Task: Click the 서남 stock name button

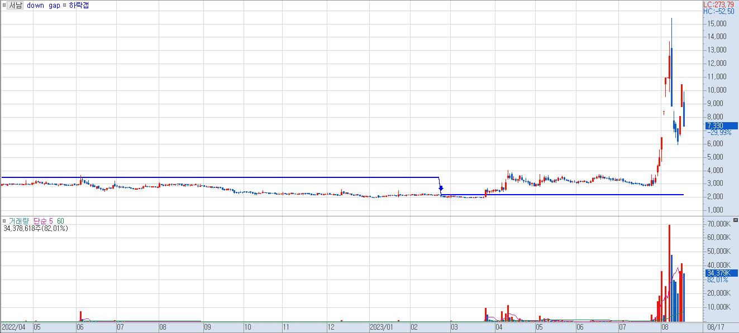Action: (x=15, y=6)
